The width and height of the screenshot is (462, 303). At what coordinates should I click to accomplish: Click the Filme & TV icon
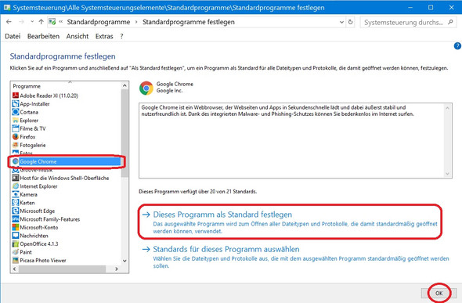click(x=16, y=128)
